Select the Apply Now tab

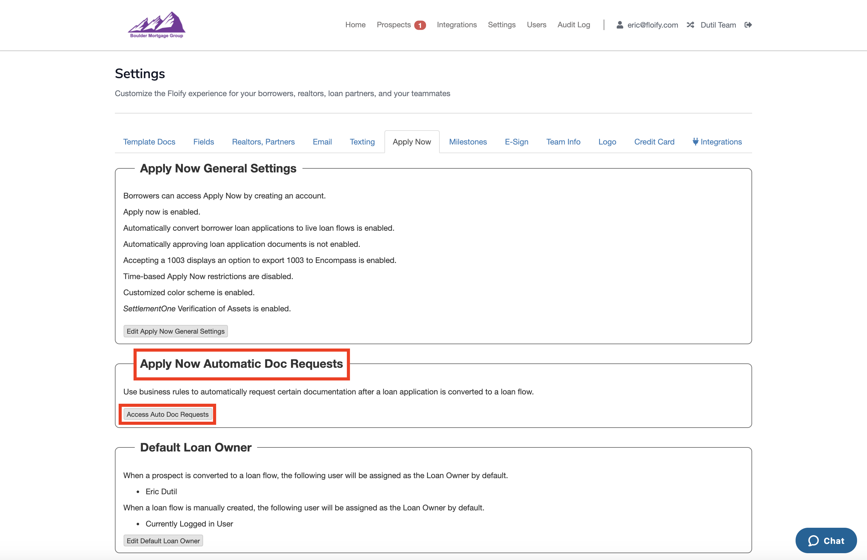(x=412, y=142)
